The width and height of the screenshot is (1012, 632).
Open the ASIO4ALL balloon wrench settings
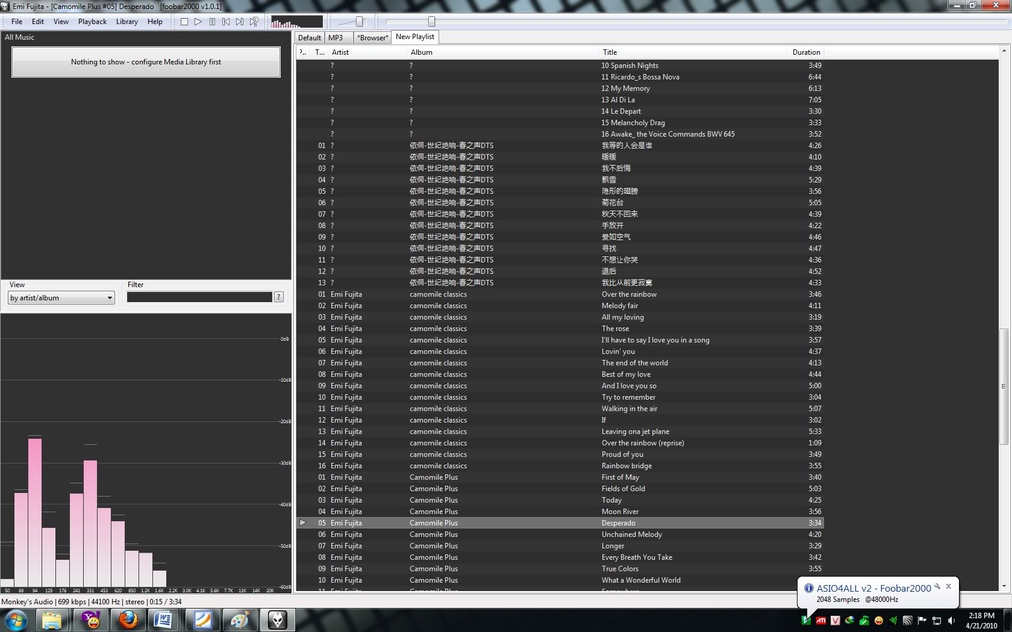[937, 586]
